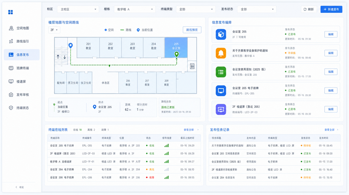This screenshot has width=349, height=195.
Task: Open 发布审核 in the sidebar
Action: 21,95
